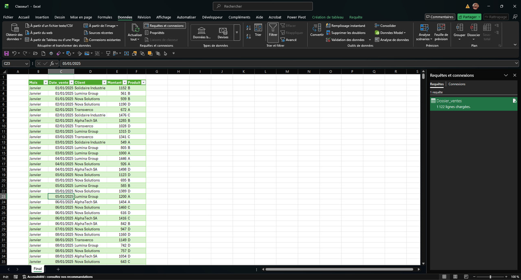Expand the Obtenir des données dropdown
Image resolution: width=521 pixels, height=280 pixels.
(14, 39)
